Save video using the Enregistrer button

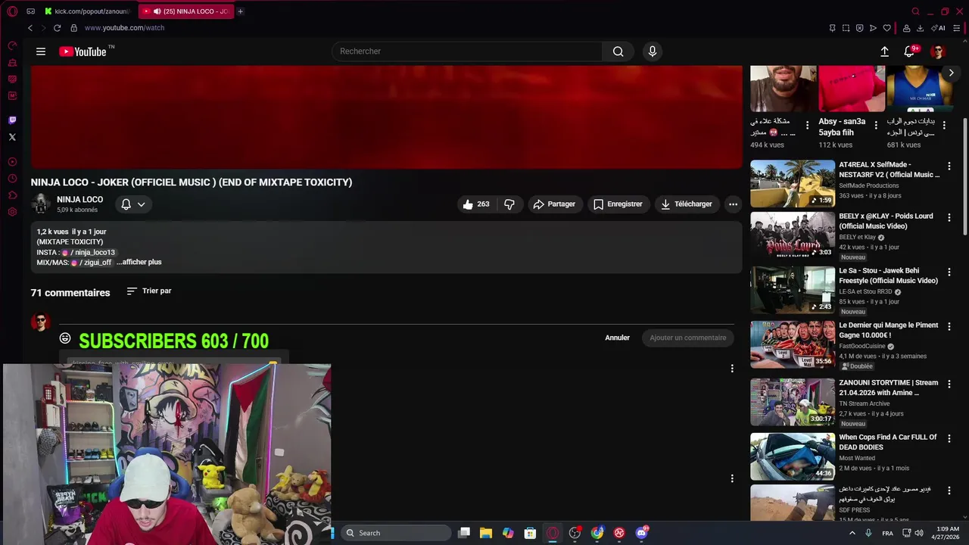tap(618, 204)
